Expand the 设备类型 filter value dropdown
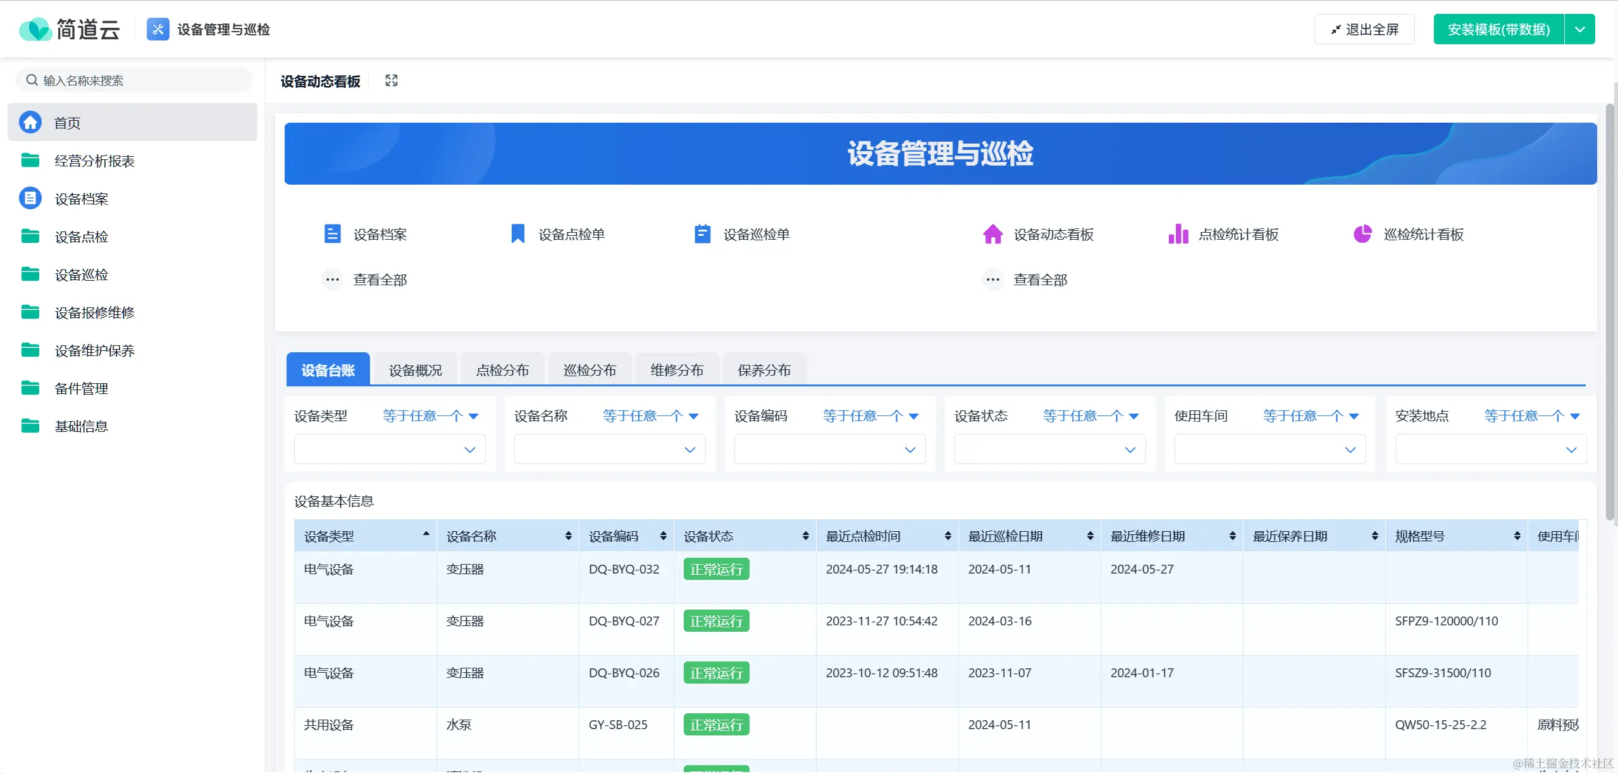This screenshot has height=774, width=1618. tap(469, 450)
